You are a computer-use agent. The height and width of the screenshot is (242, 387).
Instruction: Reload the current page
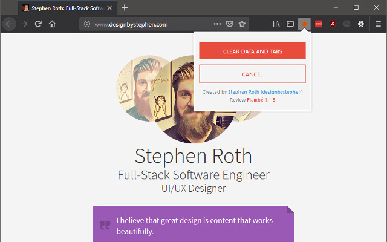tap(38, 24)
